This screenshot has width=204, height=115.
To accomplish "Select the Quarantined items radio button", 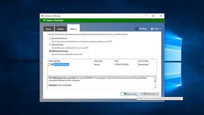I will pos(50,38).
